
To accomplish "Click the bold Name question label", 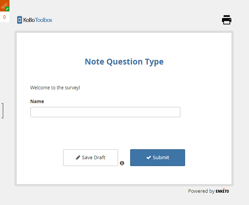I will 37,101.
